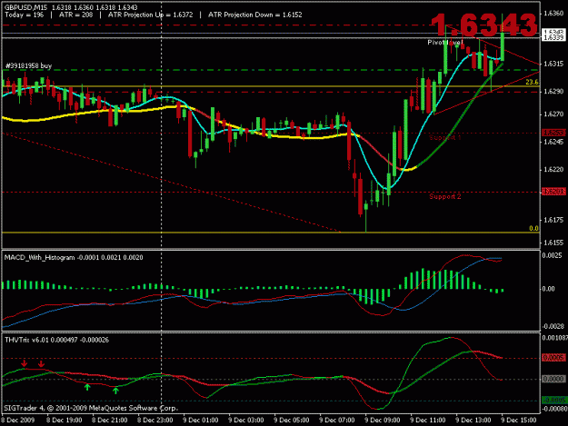Image resolution: width=568 pixels, height=426 pixels.
Task: Click the MACD scale value 0.0025
Action: (553, 255)
